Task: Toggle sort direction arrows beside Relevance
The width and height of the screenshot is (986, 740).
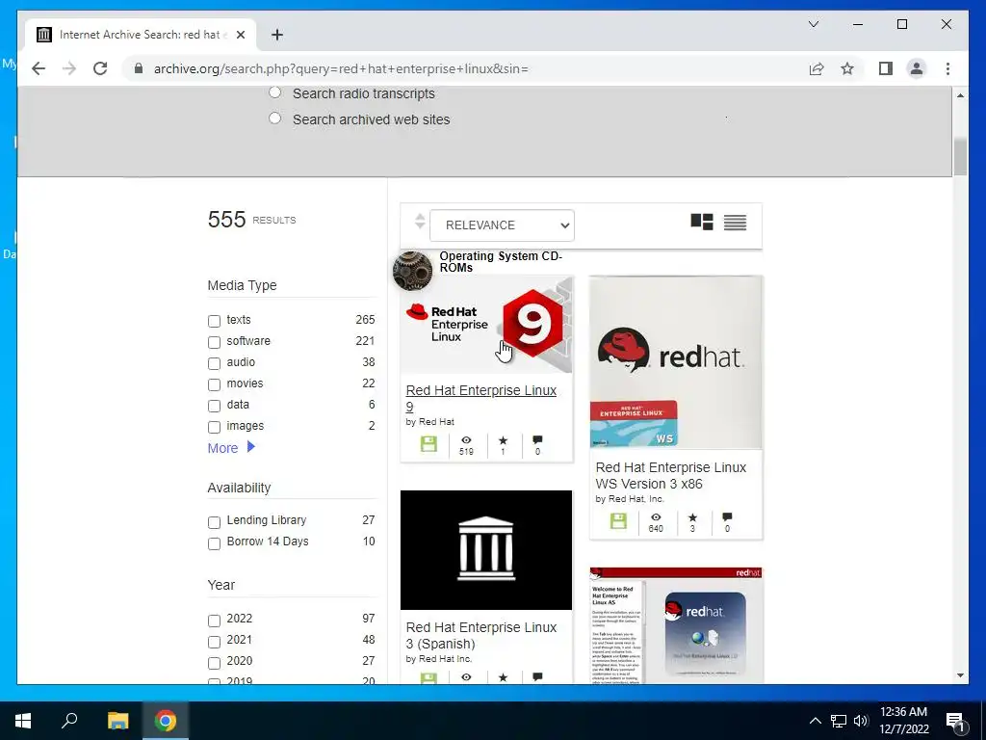Action: [x=420, y=222]
